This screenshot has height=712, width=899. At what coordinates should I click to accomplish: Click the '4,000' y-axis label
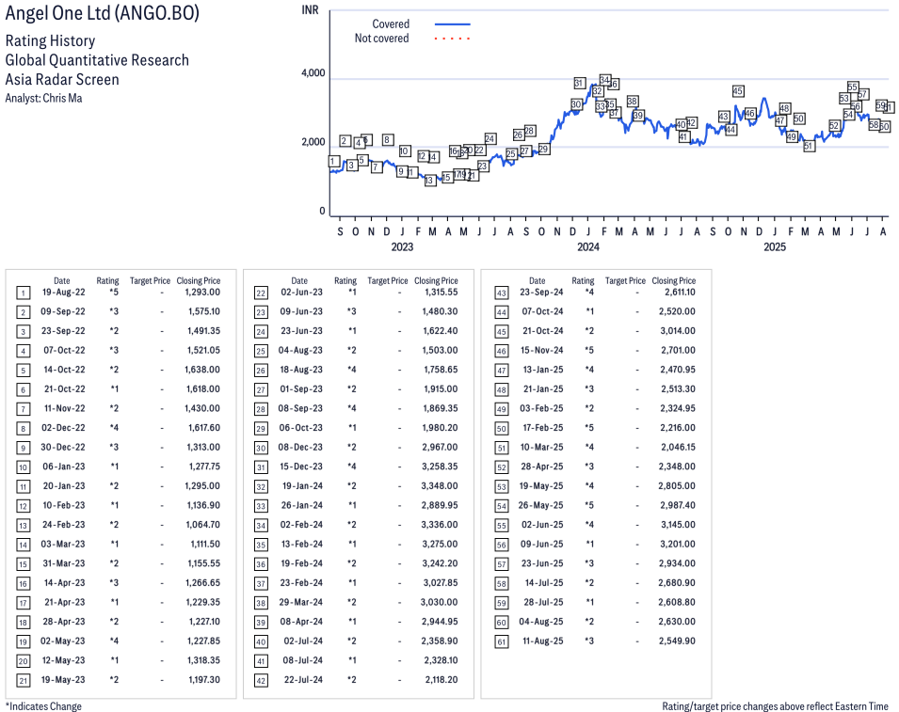[x=313, y=73]
